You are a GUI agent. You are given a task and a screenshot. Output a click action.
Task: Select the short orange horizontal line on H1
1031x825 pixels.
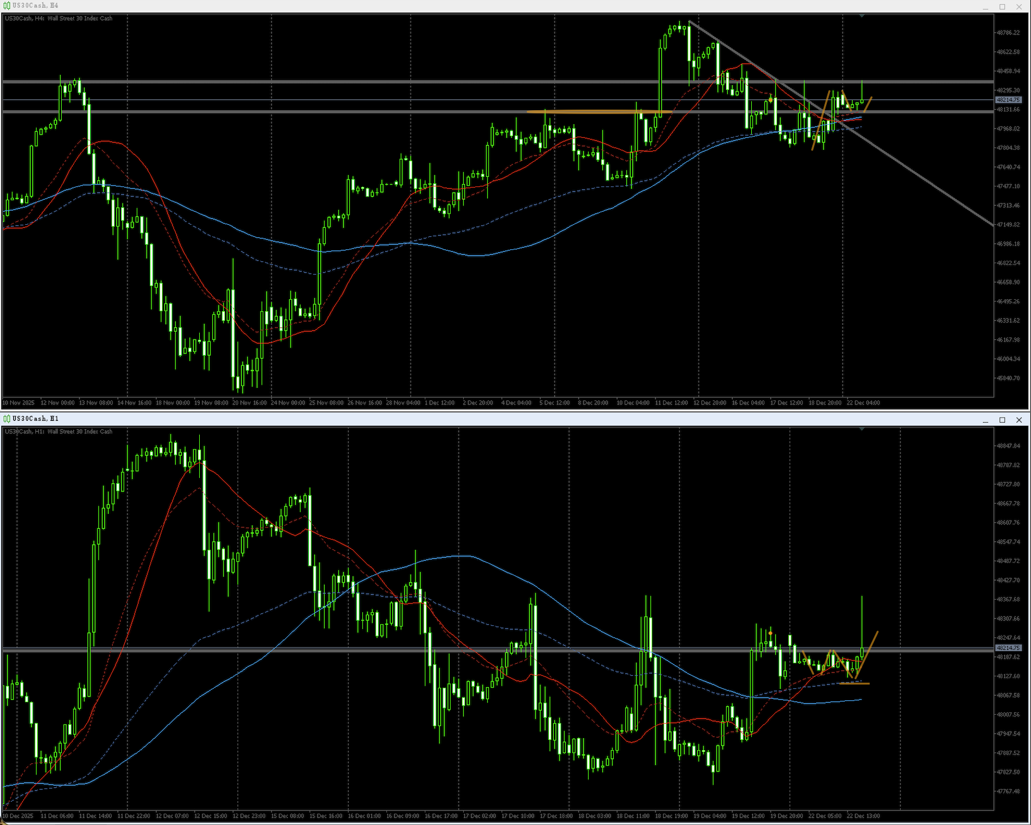855,683
